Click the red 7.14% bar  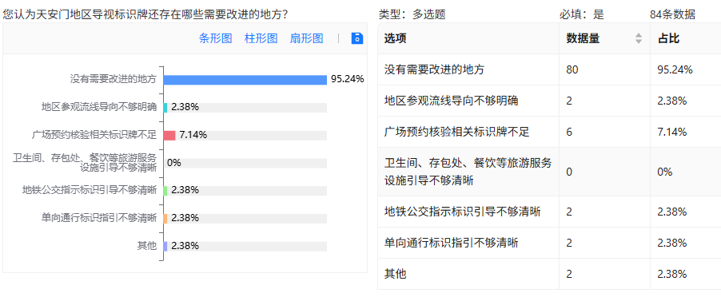pos(169,136)
